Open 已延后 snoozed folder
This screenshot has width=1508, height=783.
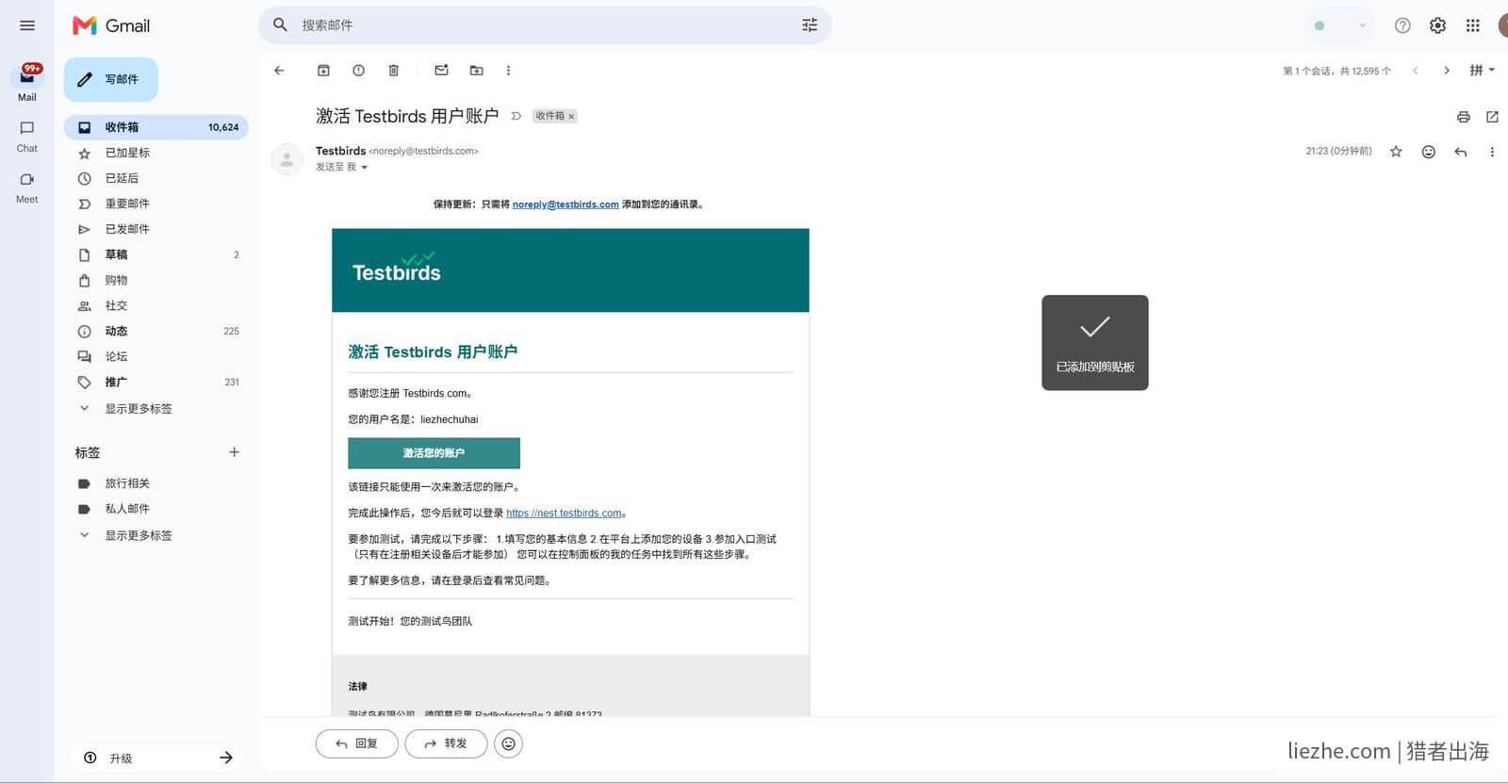point(156,178)
